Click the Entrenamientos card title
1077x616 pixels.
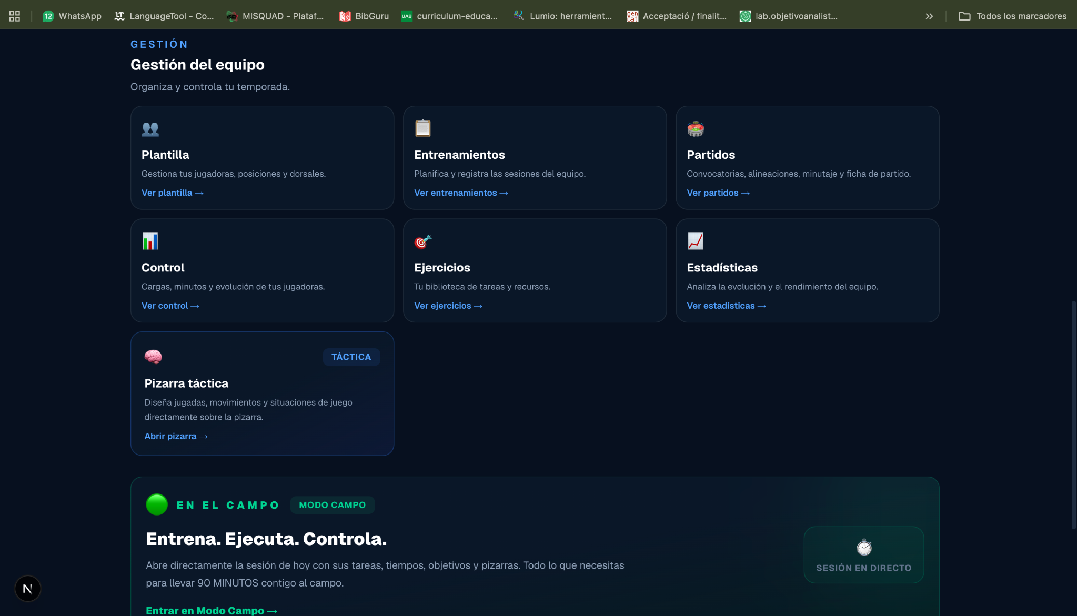[459, 155]
